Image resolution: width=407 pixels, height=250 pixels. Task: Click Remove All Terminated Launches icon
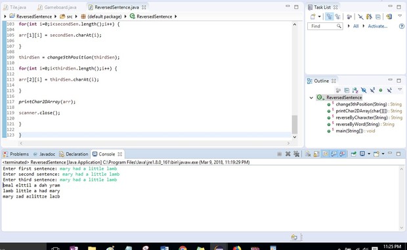pos(296,154)
